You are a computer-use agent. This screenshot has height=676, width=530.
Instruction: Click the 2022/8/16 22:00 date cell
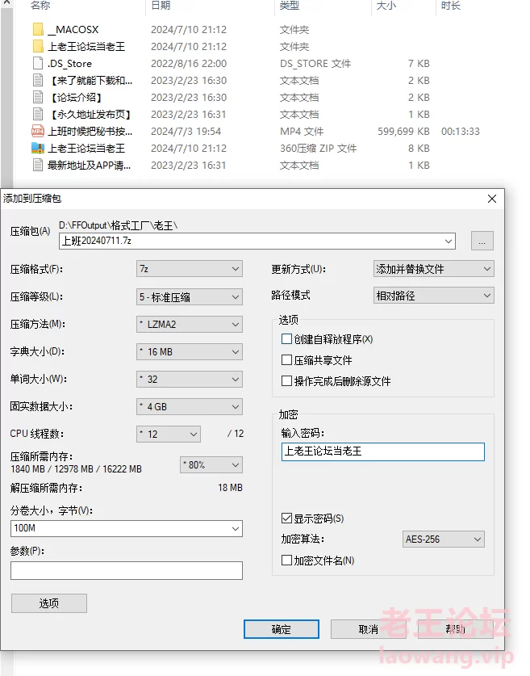tap(189, 63)
